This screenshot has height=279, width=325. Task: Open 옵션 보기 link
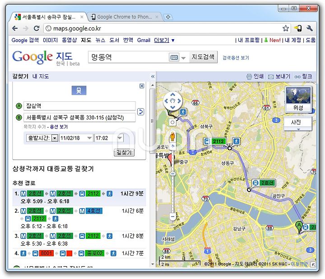point(59,127)
